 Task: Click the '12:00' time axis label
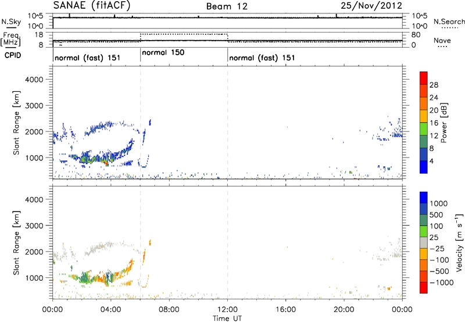coord(227,310)
